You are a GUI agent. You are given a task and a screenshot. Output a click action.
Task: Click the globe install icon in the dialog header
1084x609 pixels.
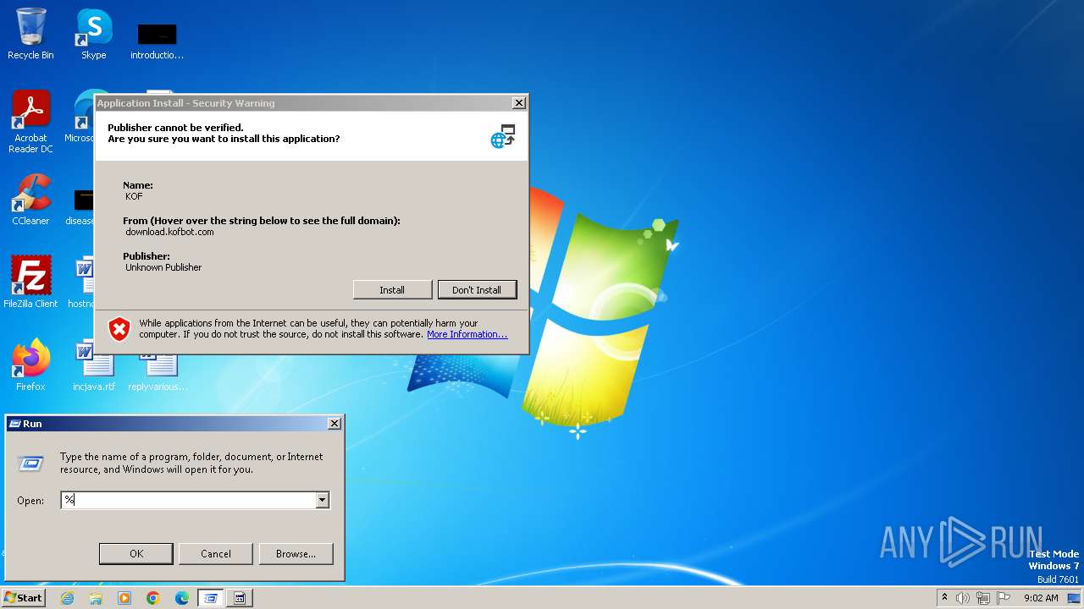coord(503,136)
